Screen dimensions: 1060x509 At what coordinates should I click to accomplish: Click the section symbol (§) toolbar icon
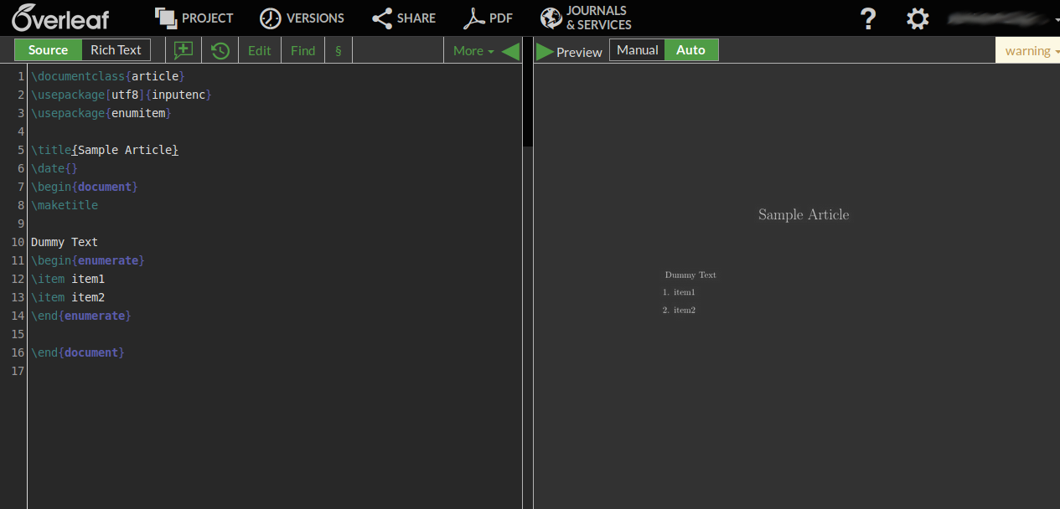click(338, 50)
